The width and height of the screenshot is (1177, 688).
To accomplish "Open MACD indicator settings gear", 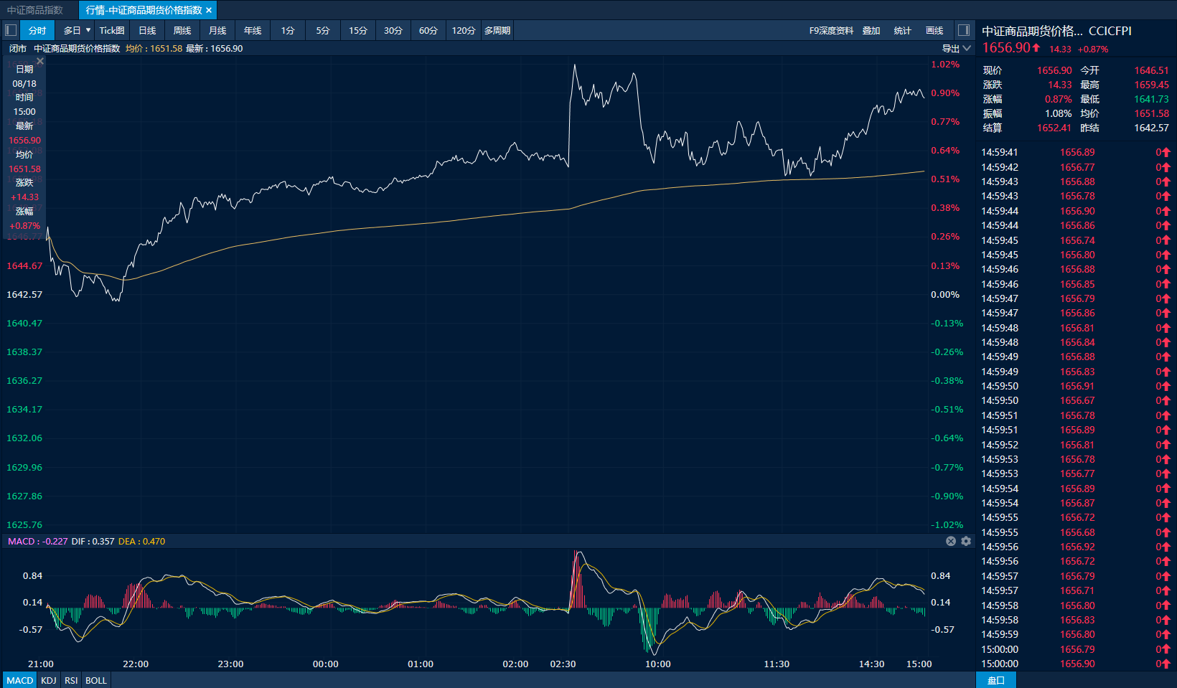I will click(966, 541).
